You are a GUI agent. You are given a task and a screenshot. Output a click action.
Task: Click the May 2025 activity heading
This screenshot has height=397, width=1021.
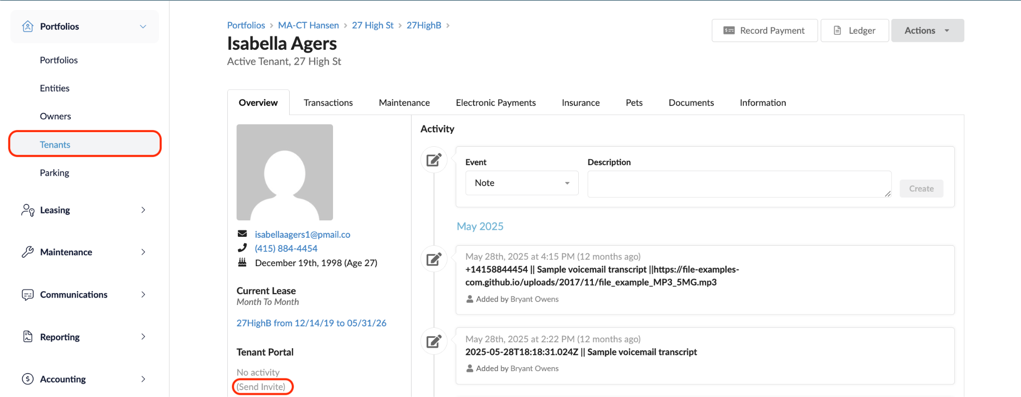480,226
